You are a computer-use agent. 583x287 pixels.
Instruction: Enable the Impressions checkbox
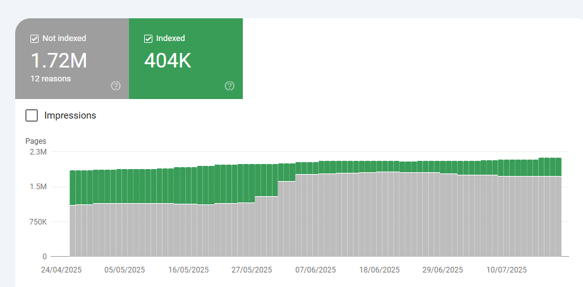coord(32,115)
